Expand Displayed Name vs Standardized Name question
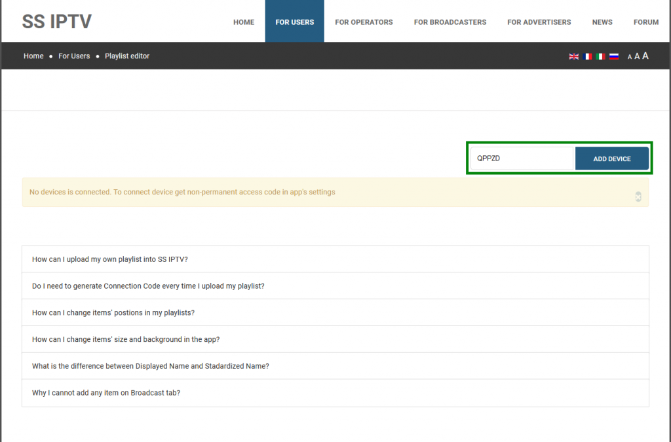 (x=151, y=366)
